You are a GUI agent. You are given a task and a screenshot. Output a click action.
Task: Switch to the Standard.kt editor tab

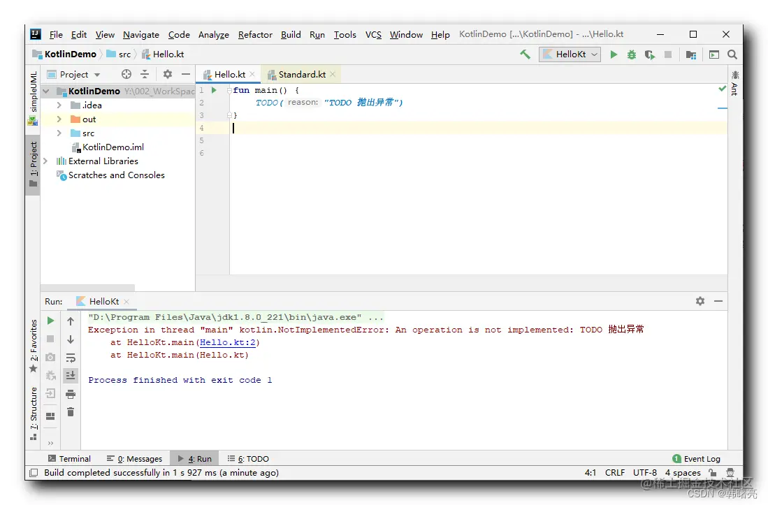coord(302,74)
